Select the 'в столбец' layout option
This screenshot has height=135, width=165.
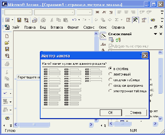pos(110,69)
